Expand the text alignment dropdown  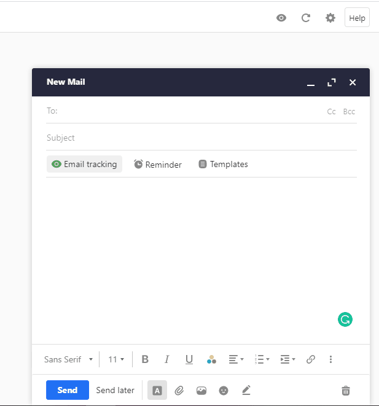(x=236, y=359)
